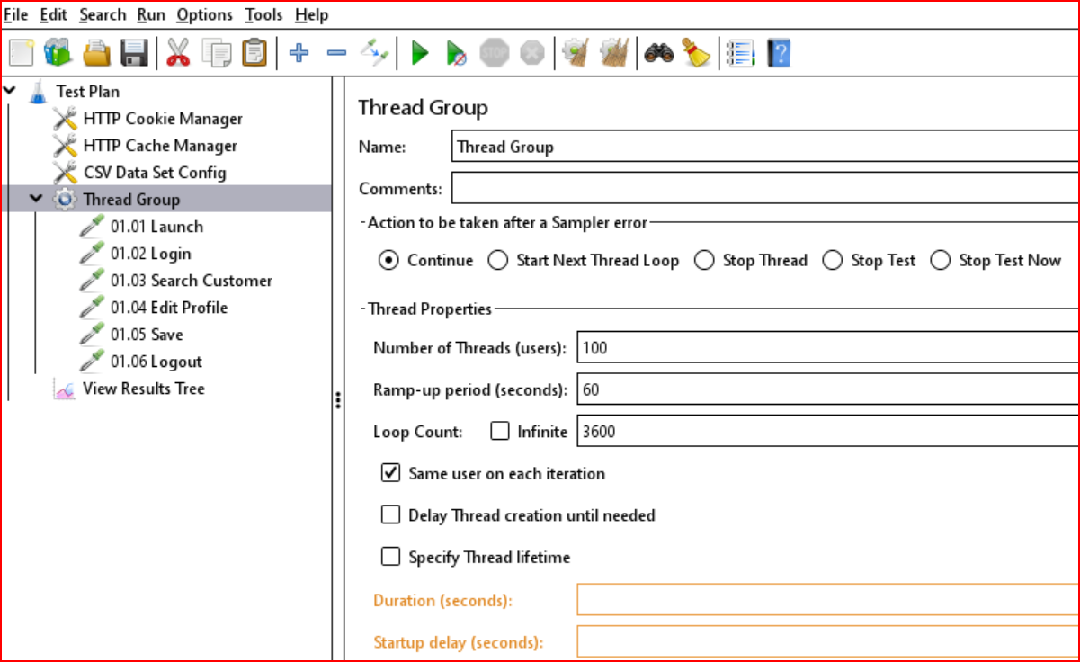Copy selected element with the Copy icon
This screenshot has height=662, width=1080.
[x=217, y=52]
